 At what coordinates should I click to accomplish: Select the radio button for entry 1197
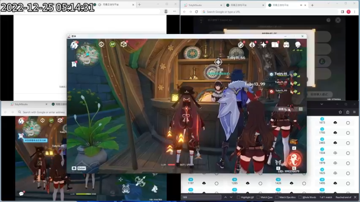click(x=216, y=184)
